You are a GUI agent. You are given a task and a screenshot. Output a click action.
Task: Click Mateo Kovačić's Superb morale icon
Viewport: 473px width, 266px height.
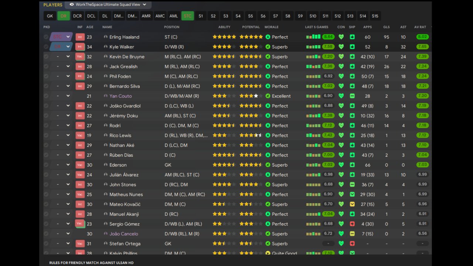point(268,204)
